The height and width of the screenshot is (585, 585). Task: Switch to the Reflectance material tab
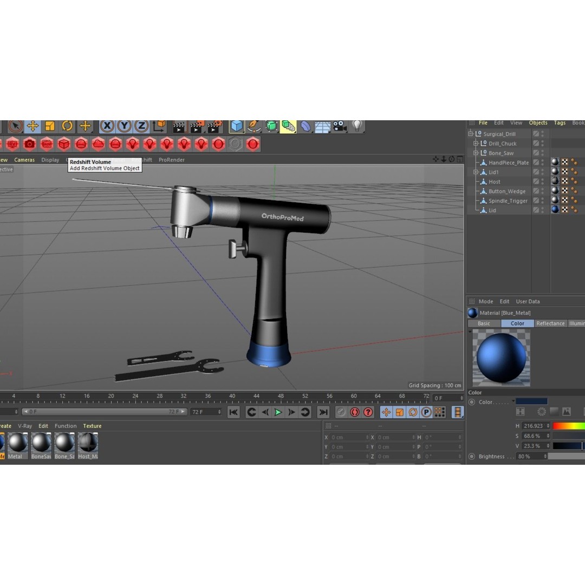(x=550, y=323)
